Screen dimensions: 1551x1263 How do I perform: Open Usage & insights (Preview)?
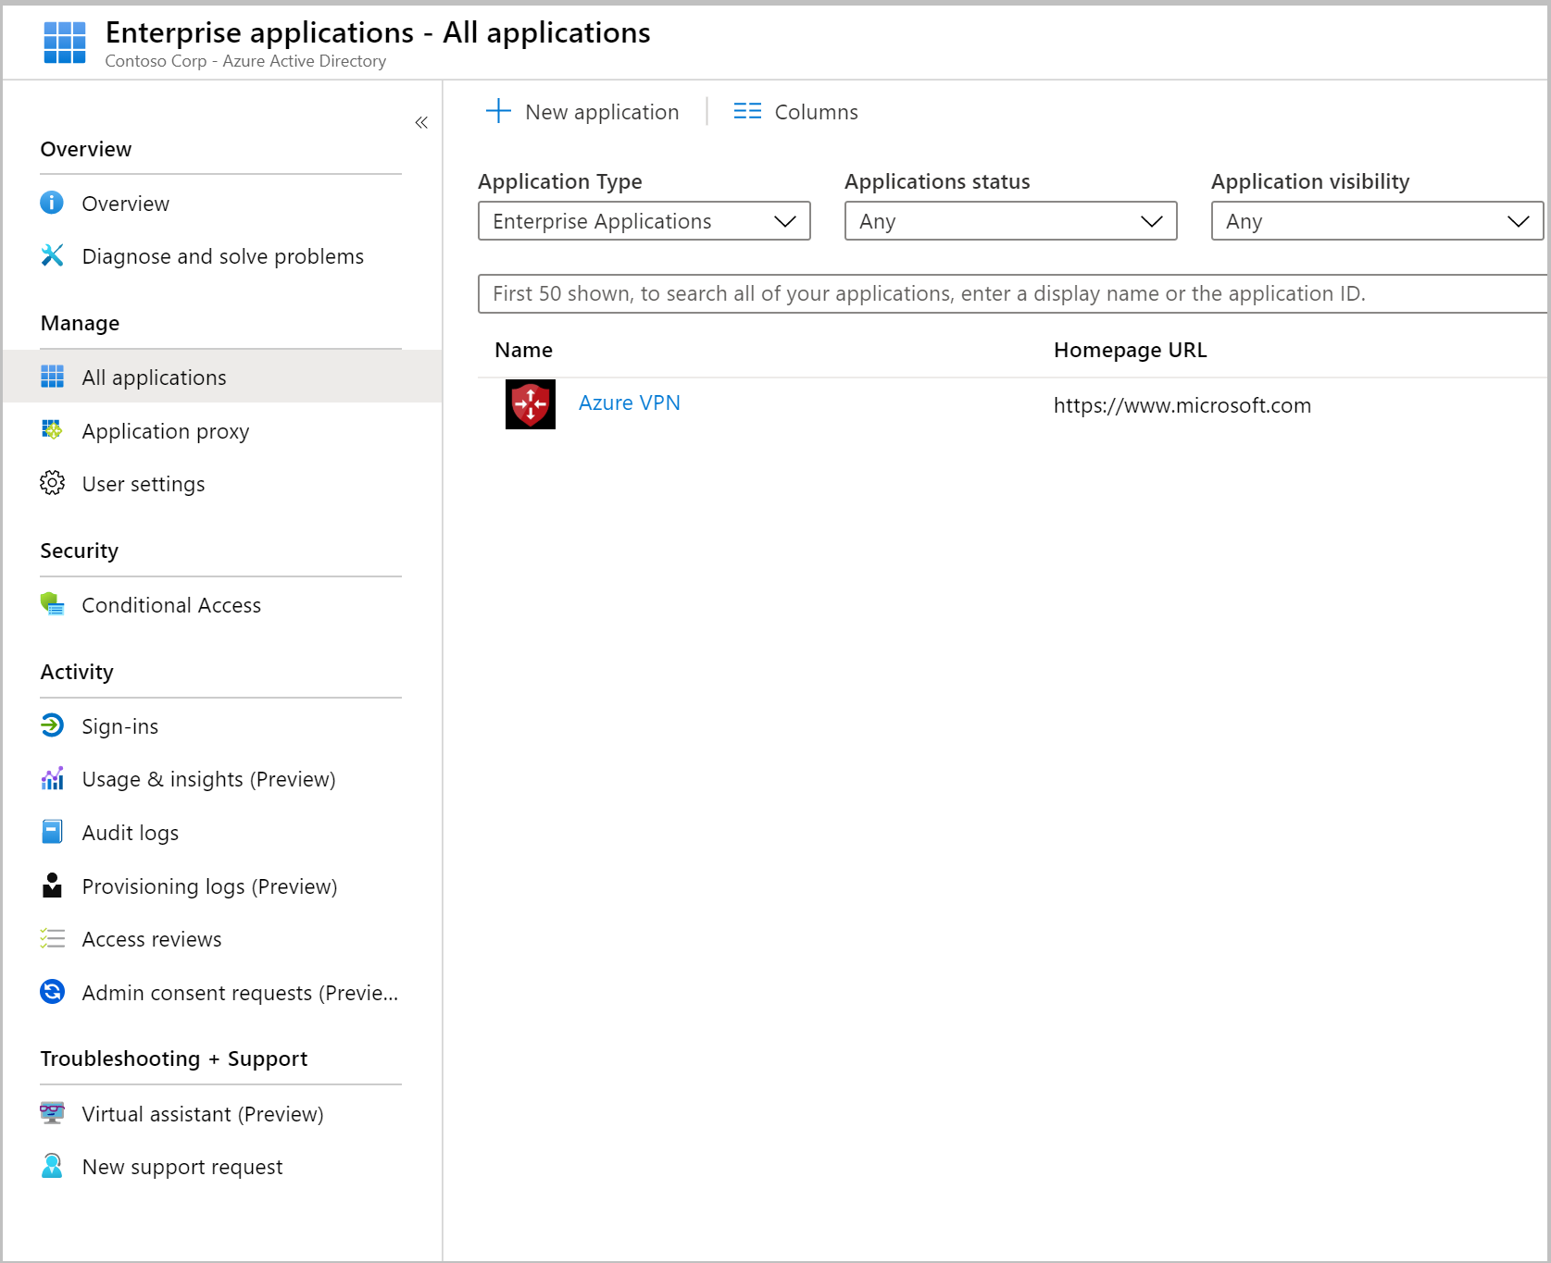pos(208,779)
